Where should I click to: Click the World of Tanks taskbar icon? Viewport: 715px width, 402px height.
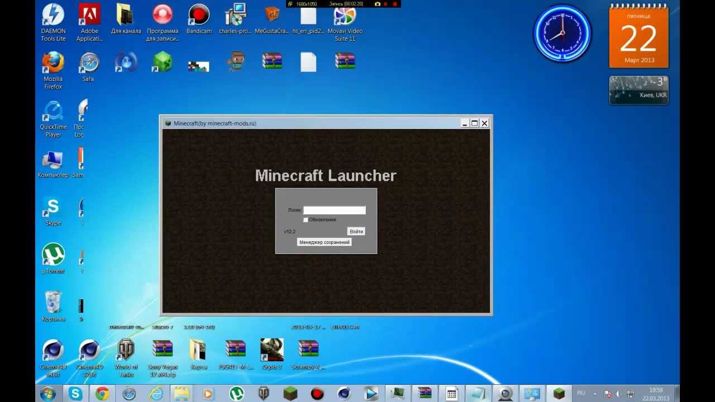click(x=263, y=394)
